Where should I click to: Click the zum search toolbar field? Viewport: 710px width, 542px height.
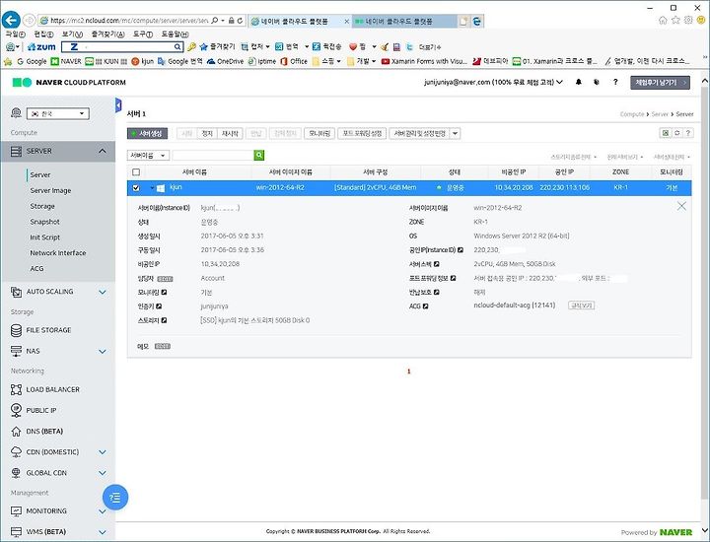[121, 46]
